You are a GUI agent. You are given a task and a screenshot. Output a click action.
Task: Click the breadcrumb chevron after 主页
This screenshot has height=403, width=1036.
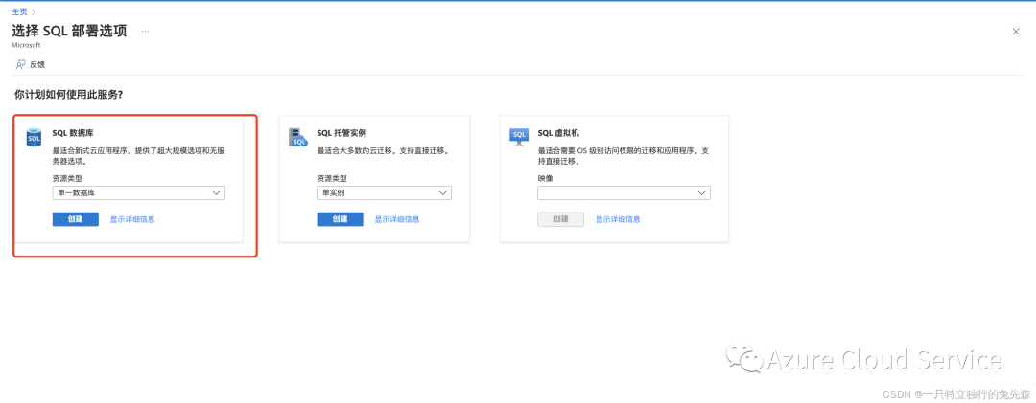click(x=34, y=11)
